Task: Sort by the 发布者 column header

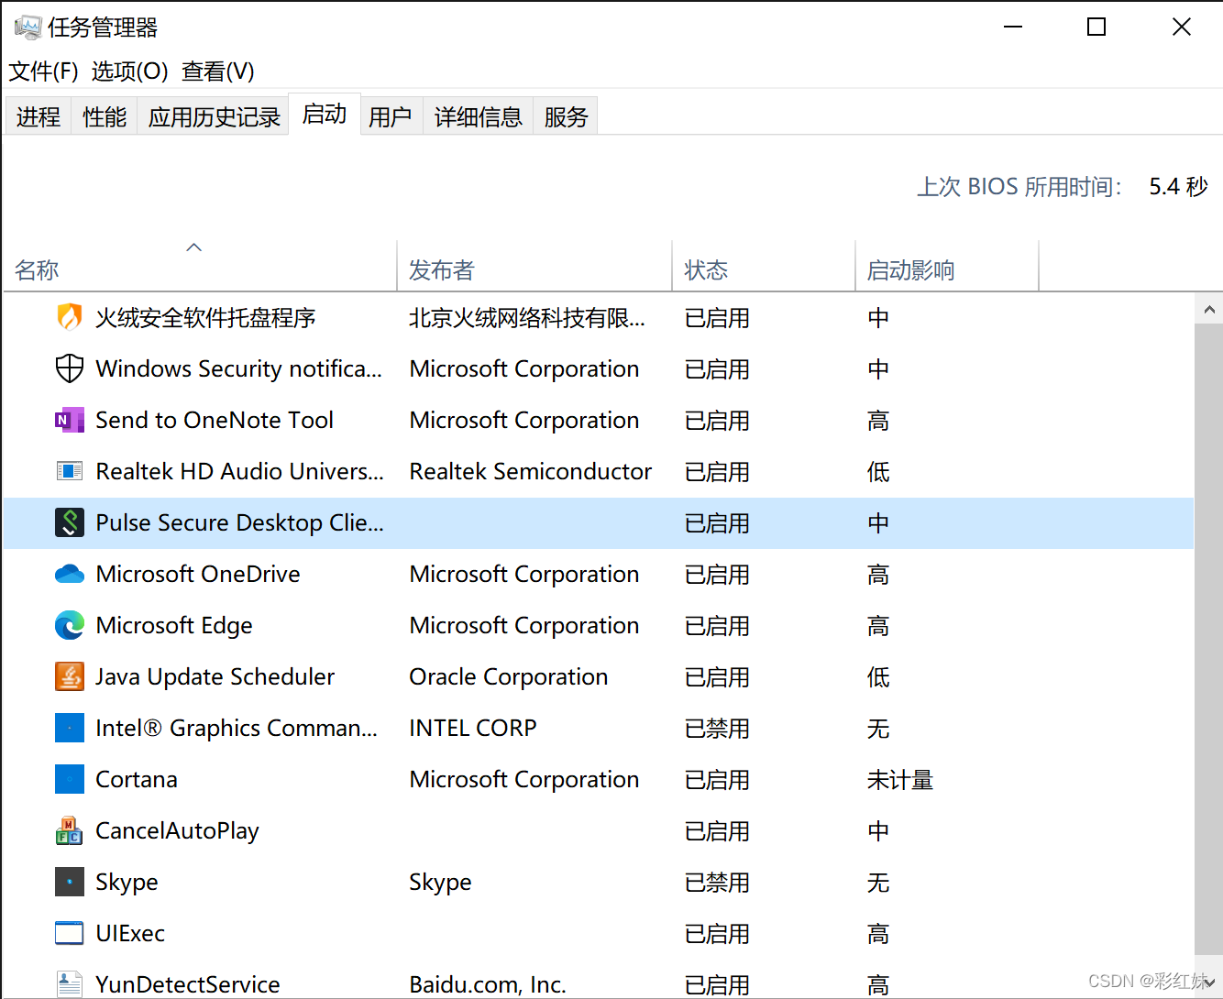Action: pos(534,266)
